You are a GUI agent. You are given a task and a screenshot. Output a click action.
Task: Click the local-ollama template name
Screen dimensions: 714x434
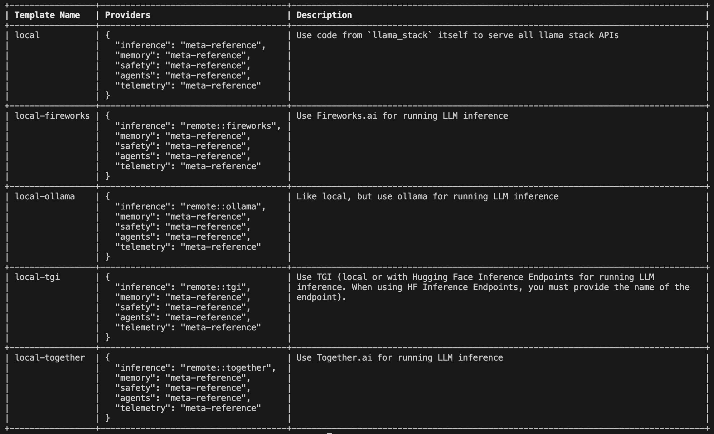[45, 196]
